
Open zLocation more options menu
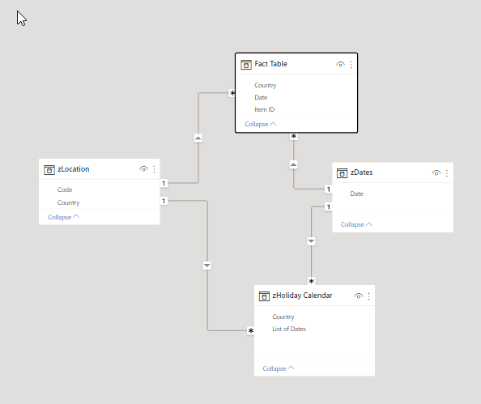point(154,169)
